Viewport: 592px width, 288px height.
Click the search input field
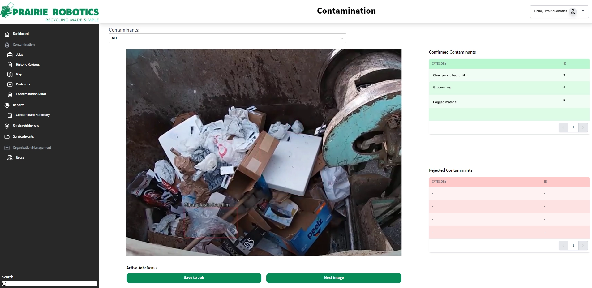49,284
